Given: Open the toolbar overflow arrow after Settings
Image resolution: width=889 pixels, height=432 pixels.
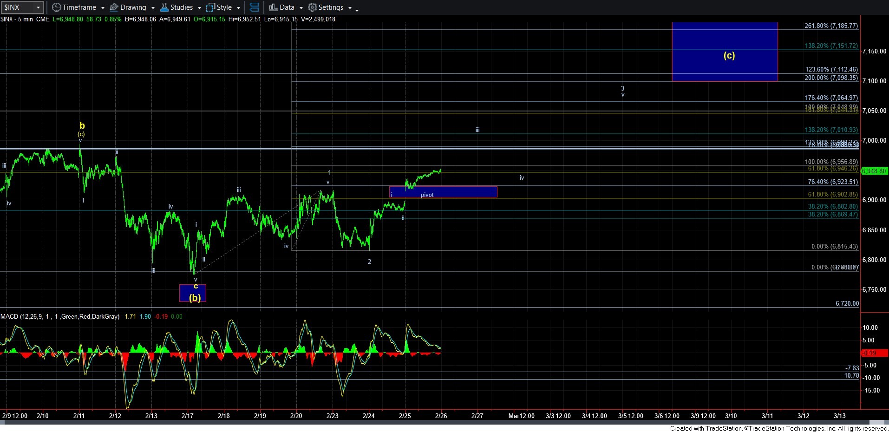Looking at the screenshot, I should click(357, 10).
